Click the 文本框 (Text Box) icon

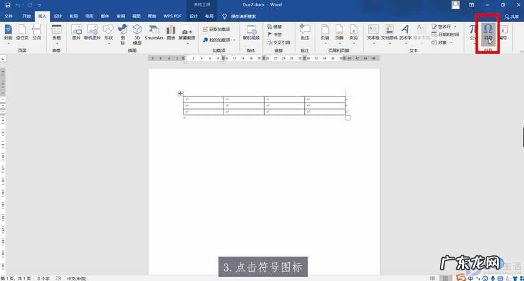click(373, 34)
